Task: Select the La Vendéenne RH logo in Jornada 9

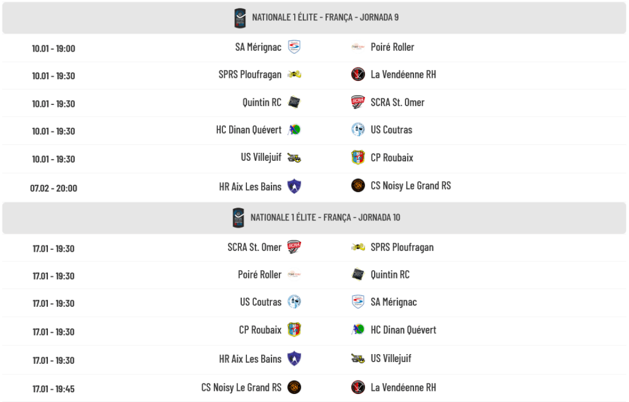Action: coord(358,75)
